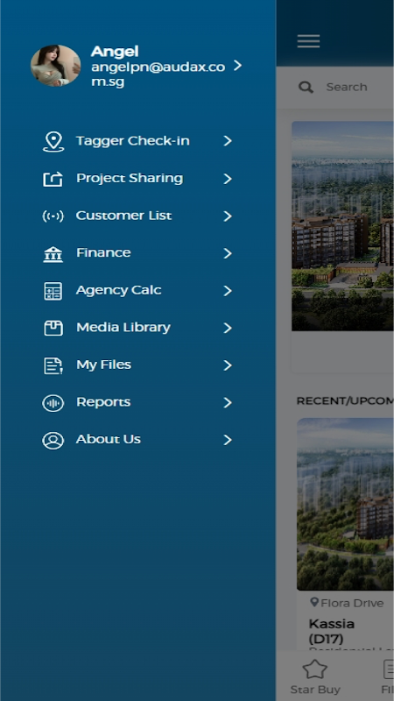
Task: Launch the Agency Calc menu entry
Action: pos(137,291)
